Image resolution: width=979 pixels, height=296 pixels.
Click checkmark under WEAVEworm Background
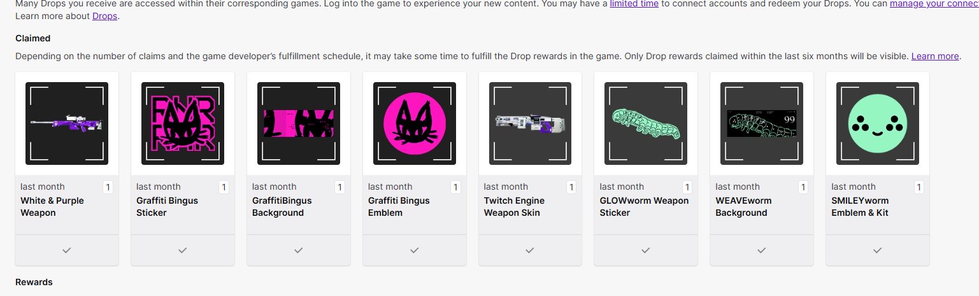[762, 251]
